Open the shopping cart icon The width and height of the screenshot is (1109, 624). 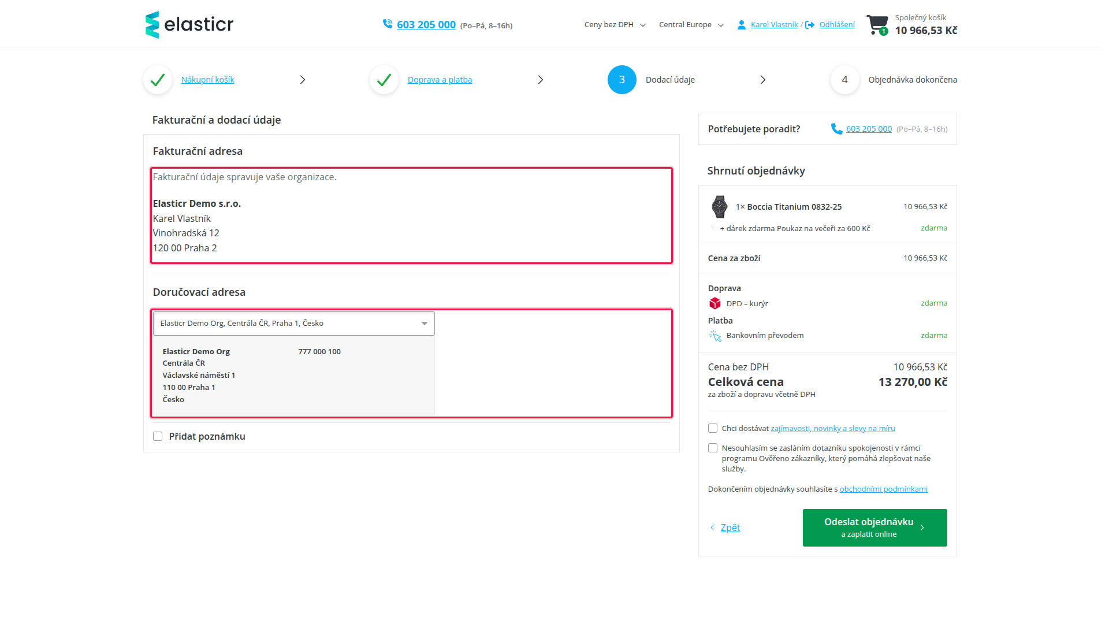[878, 25]
